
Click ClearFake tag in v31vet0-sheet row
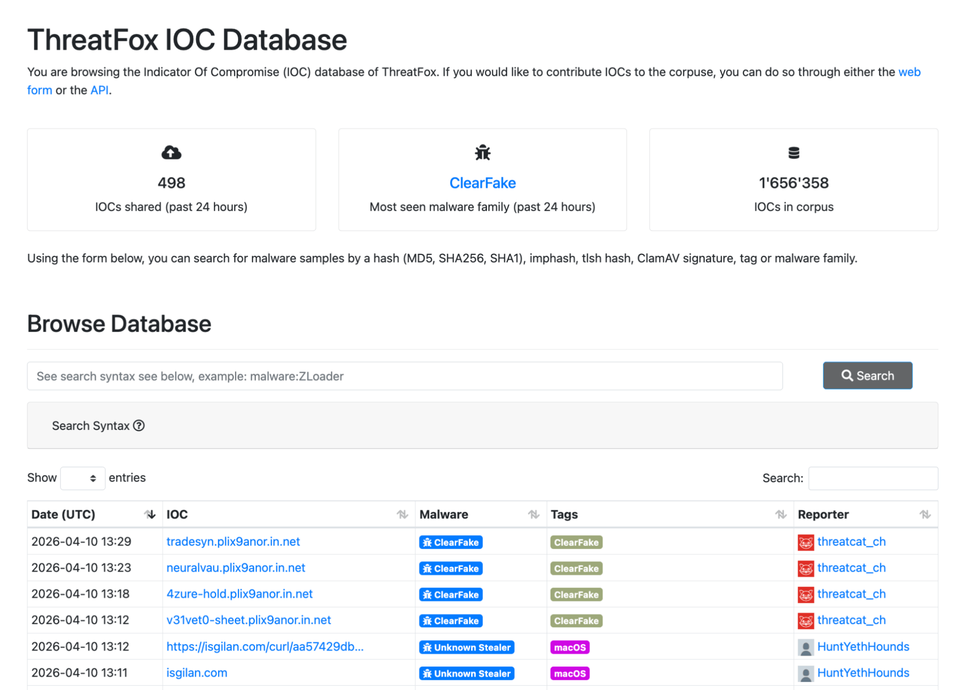[576, 621]
